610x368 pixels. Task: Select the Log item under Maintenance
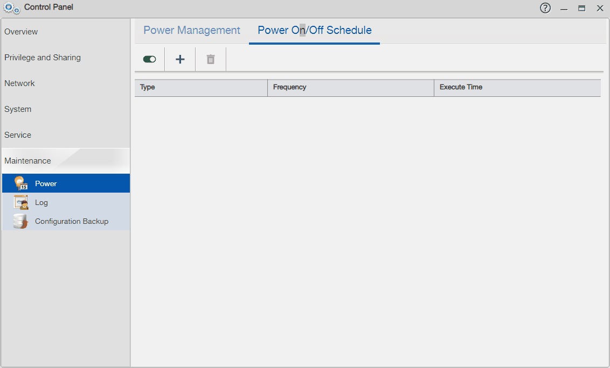coord(66,202)
